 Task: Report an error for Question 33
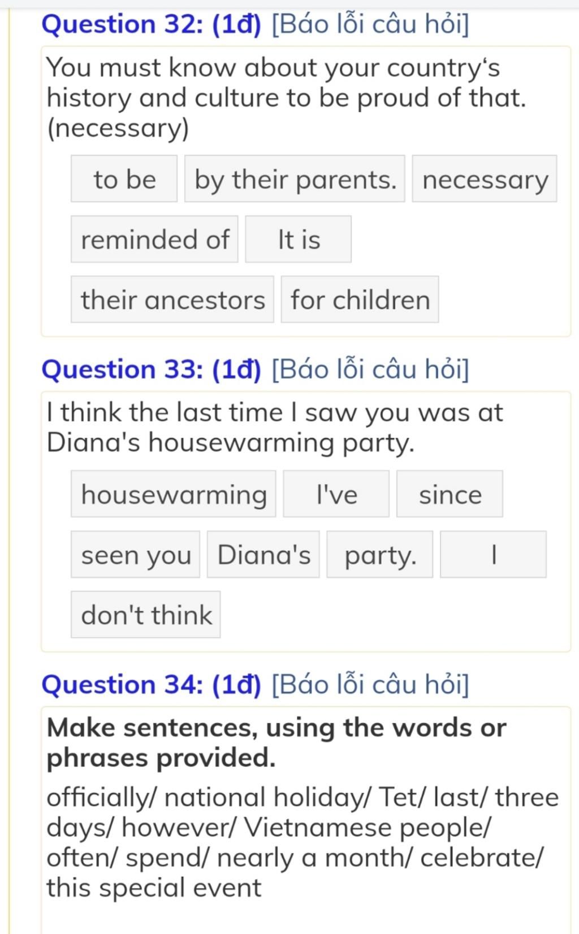coord(370,370)
